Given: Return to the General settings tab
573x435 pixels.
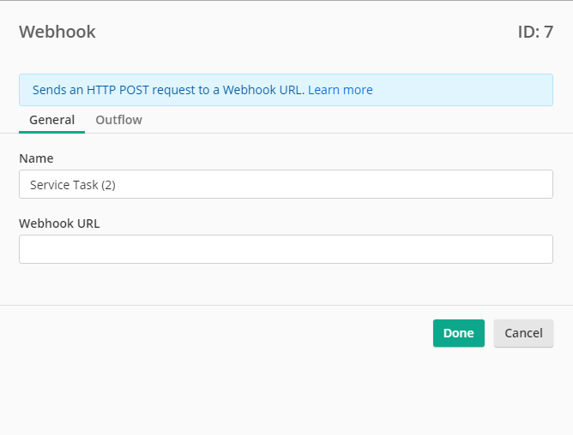Looking at the screenshot, I should 51,120.
